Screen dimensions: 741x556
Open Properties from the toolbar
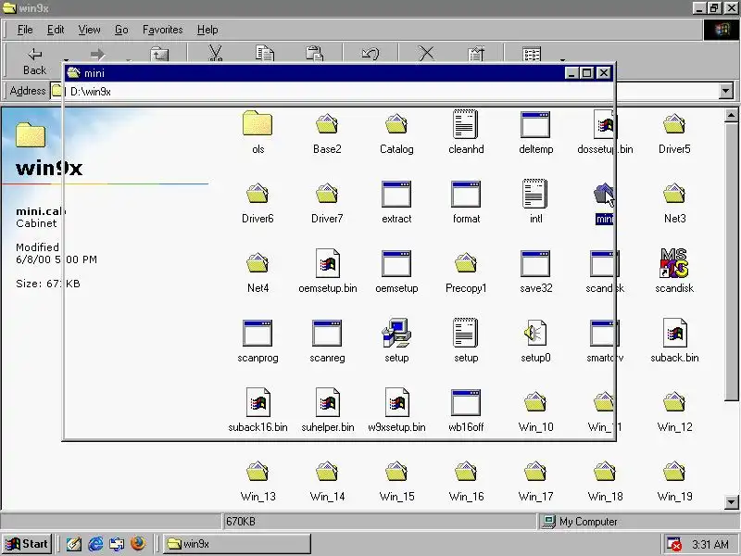pos(476,54)
